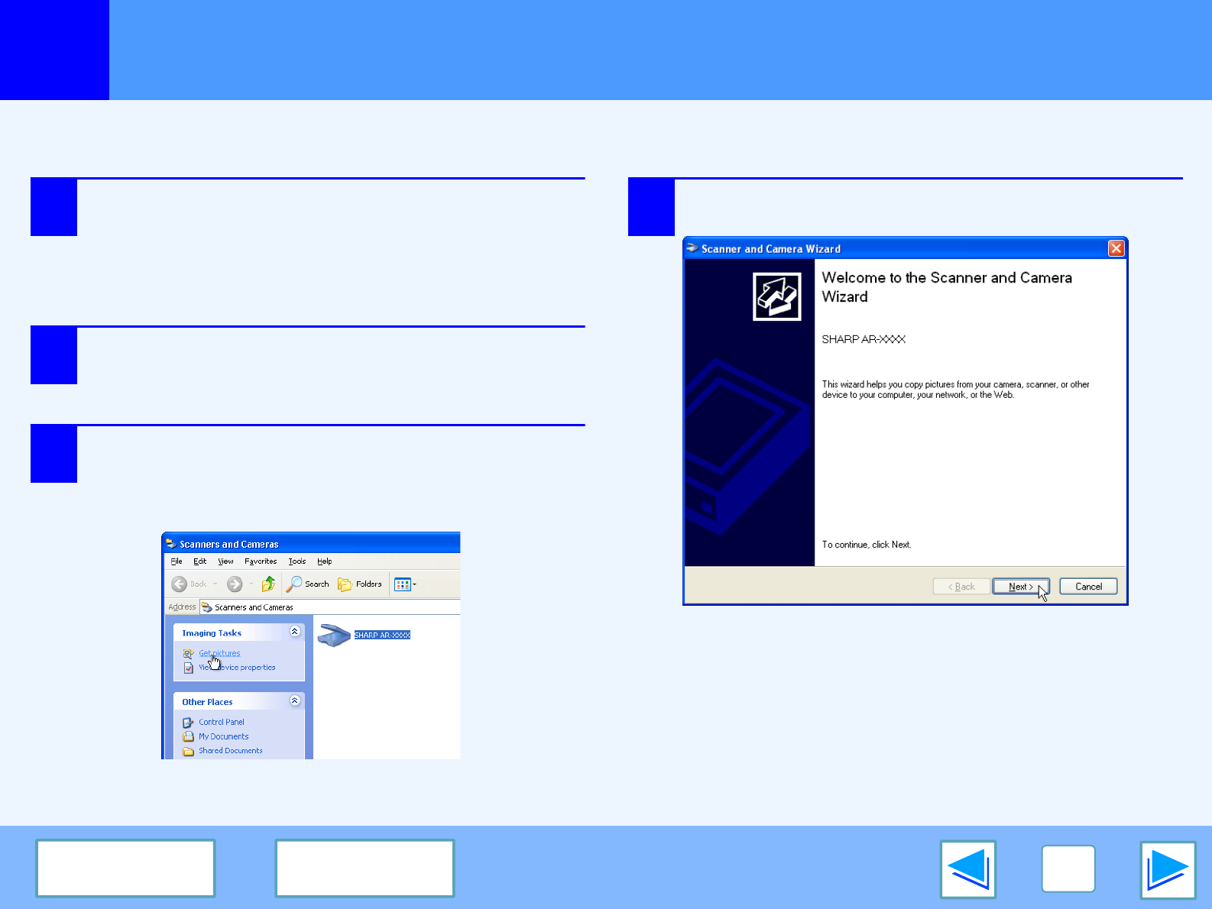
Task: Click Cancel in the wizard dialog
Action: (1088, 587)
